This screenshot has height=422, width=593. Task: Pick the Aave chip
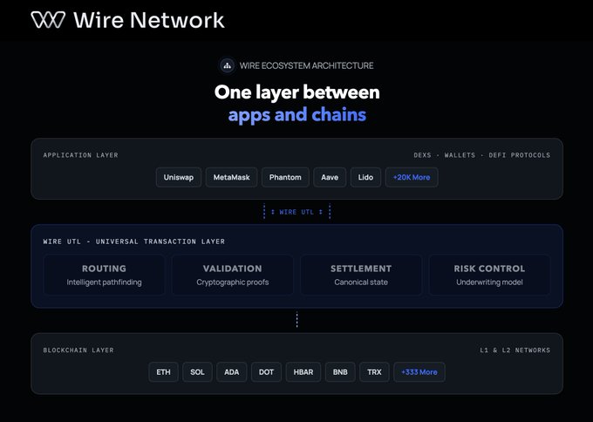pyautogui.click(x=330, y=177)
